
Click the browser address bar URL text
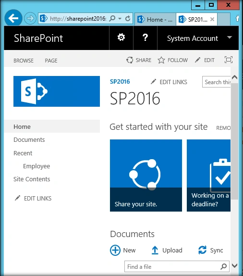click(78, 18)
